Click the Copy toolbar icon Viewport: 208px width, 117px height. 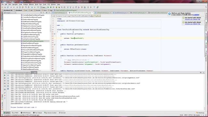[20, 7]
